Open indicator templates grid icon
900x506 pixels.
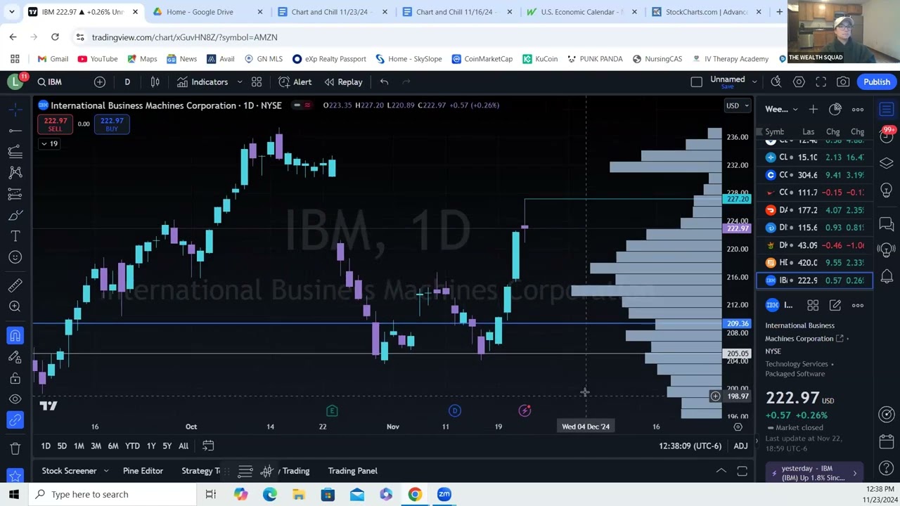coord(257,82)
